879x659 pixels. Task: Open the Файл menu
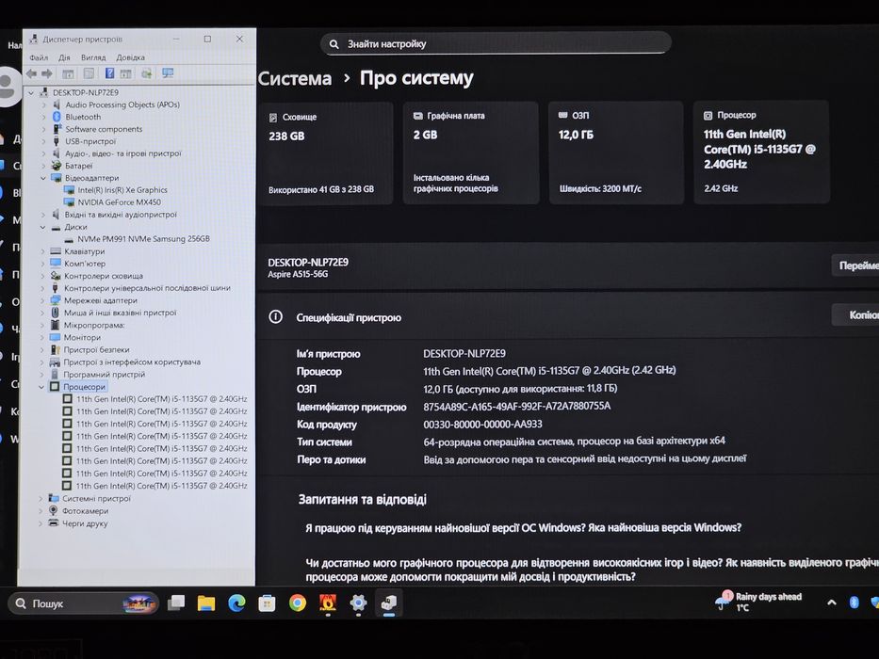[39, 57]
